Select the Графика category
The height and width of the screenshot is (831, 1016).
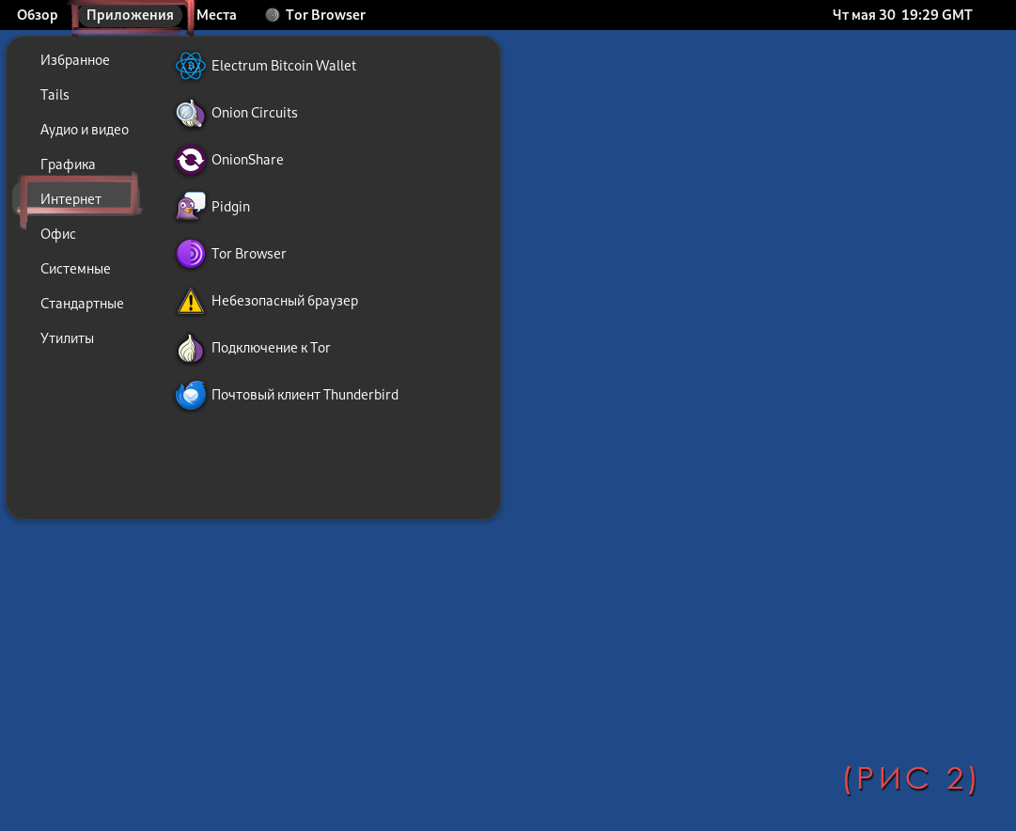pyautogui.click(x=68, y=165)
